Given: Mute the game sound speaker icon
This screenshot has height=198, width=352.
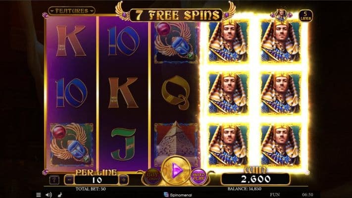Looking at the screenshot, I should pyautogui.click(x=49, y=195).
